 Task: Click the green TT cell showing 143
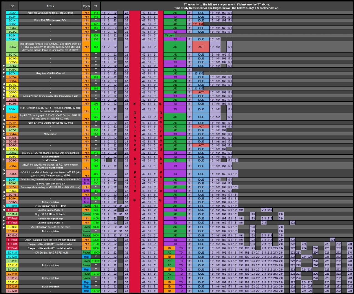point(96,13)
